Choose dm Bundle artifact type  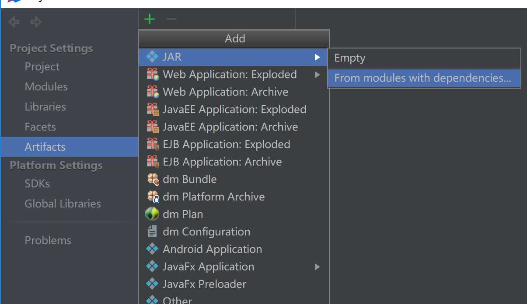coord(234,179)
